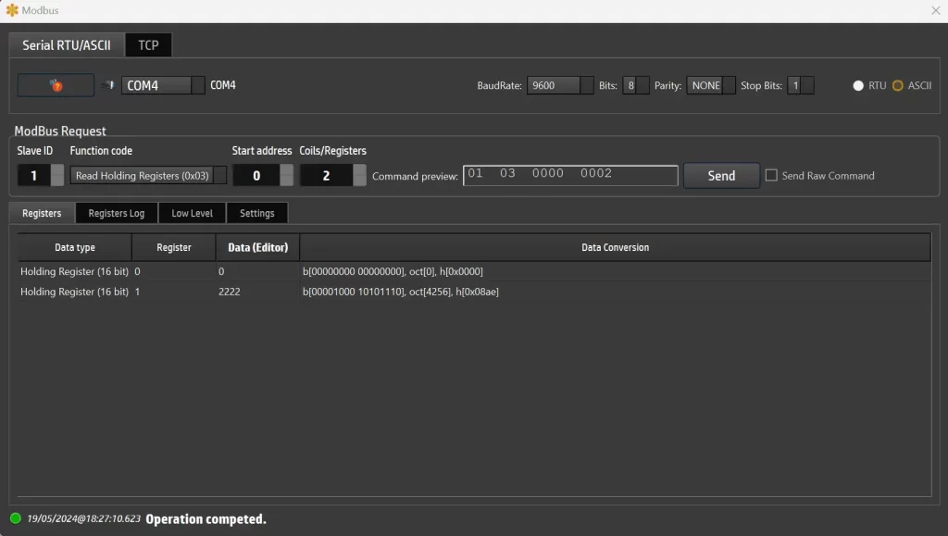
Task: Open the COM4 port dropdown
Action: 163,85
